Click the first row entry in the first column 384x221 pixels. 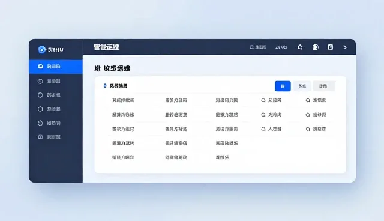[123, 100]
